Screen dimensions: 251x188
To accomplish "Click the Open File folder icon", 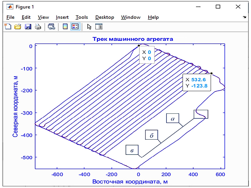I will [x=17, y=26].
